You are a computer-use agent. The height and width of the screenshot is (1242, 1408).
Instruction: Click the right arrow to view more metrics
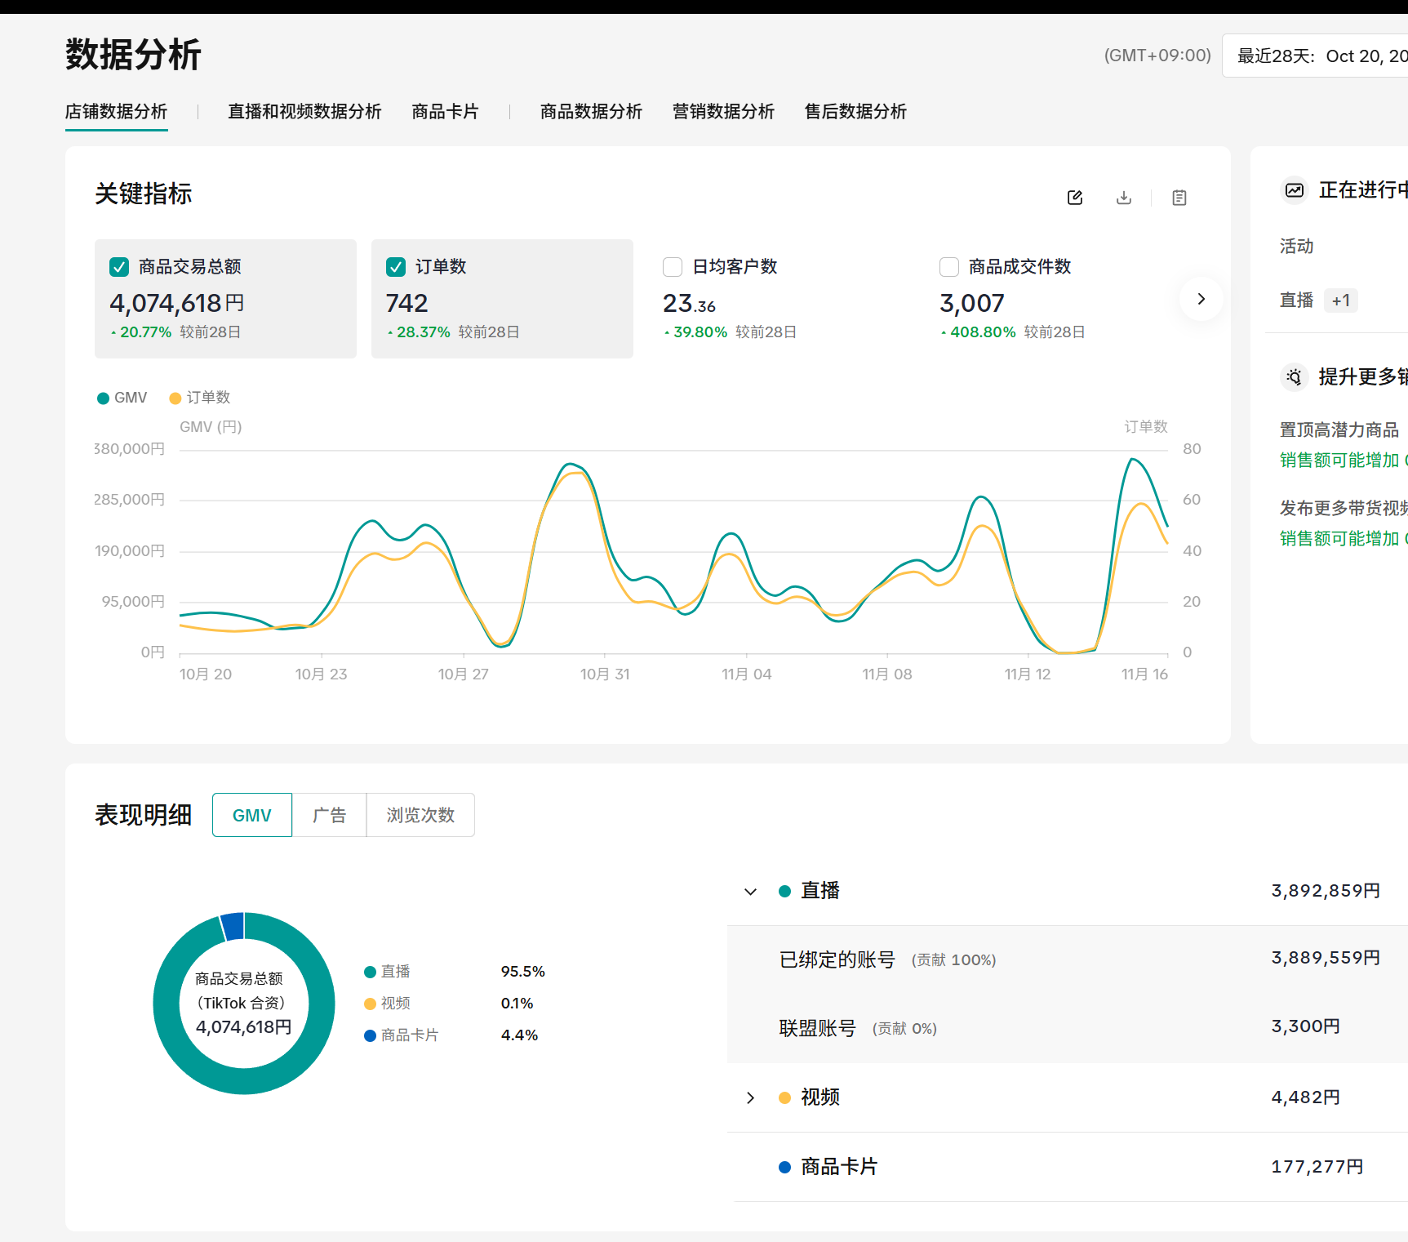(1200, 299)
